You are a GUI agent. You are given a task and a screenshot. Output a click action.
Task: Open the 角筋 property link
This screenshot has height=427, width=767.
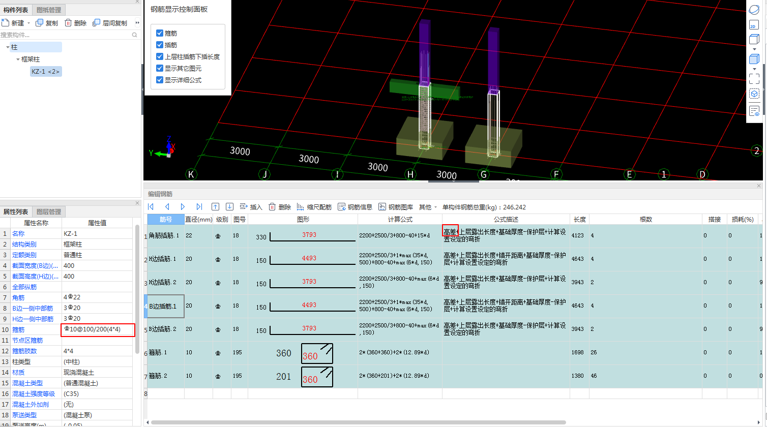pos(18,297)
